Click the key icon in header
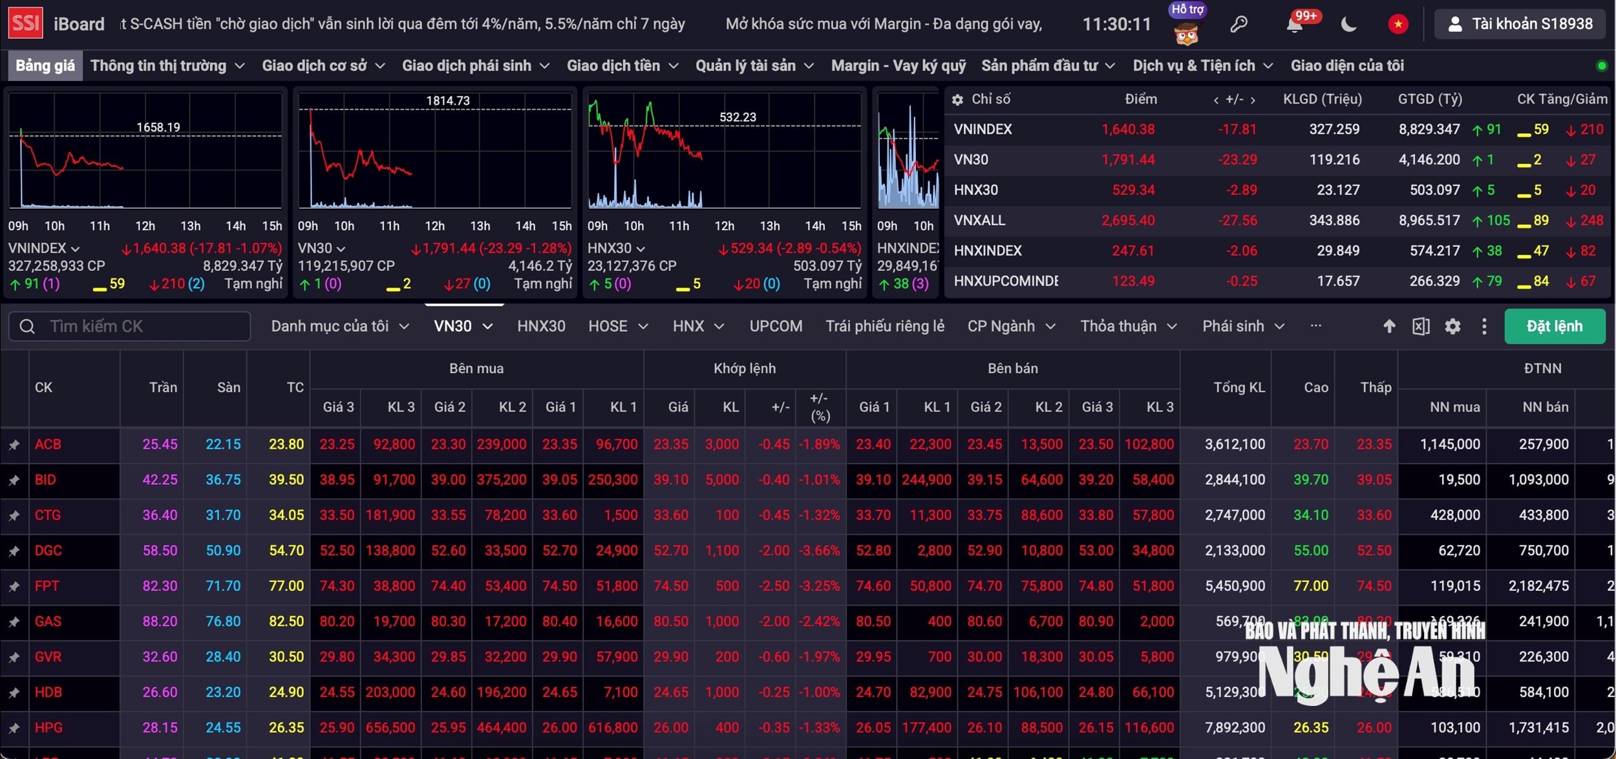This screenshot has width=1616, height=759. 1239,25
